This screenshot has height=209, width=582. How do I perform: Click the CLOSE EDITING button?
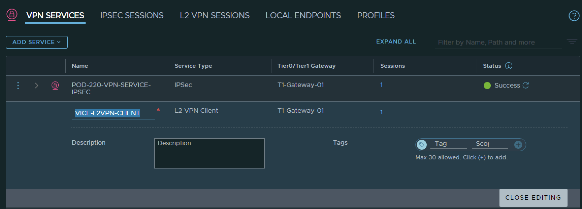[533, 198]
